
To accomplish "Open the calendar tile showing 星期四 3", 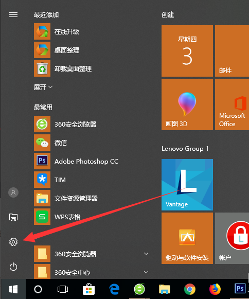I will click(x=187, y=51).
